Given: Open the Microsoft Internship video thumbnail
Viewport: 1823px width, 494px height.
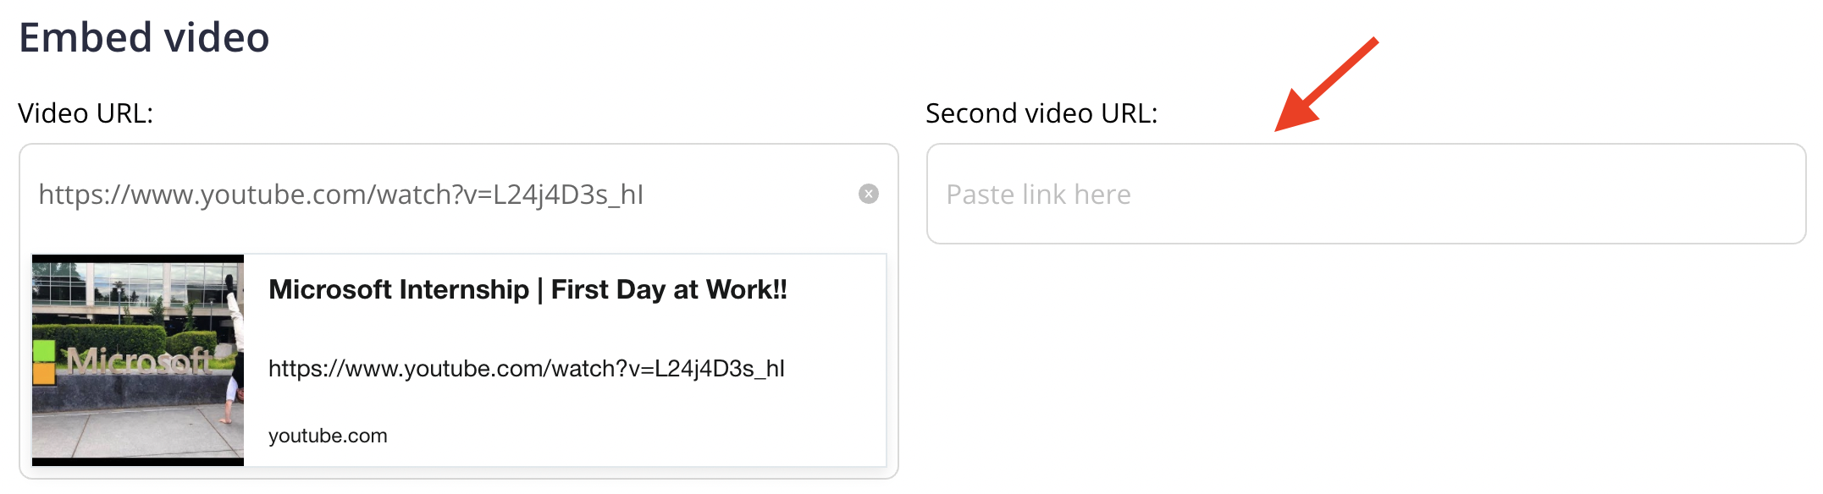Looking at the screenshot, I should pyautogui.click(x=138, y=360).
